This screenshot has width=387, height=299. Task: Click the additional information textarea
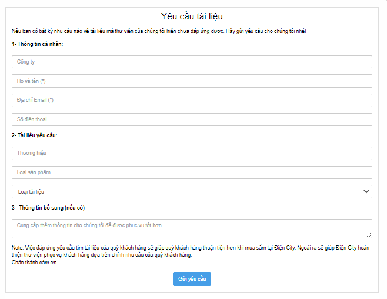click(192, 228)
